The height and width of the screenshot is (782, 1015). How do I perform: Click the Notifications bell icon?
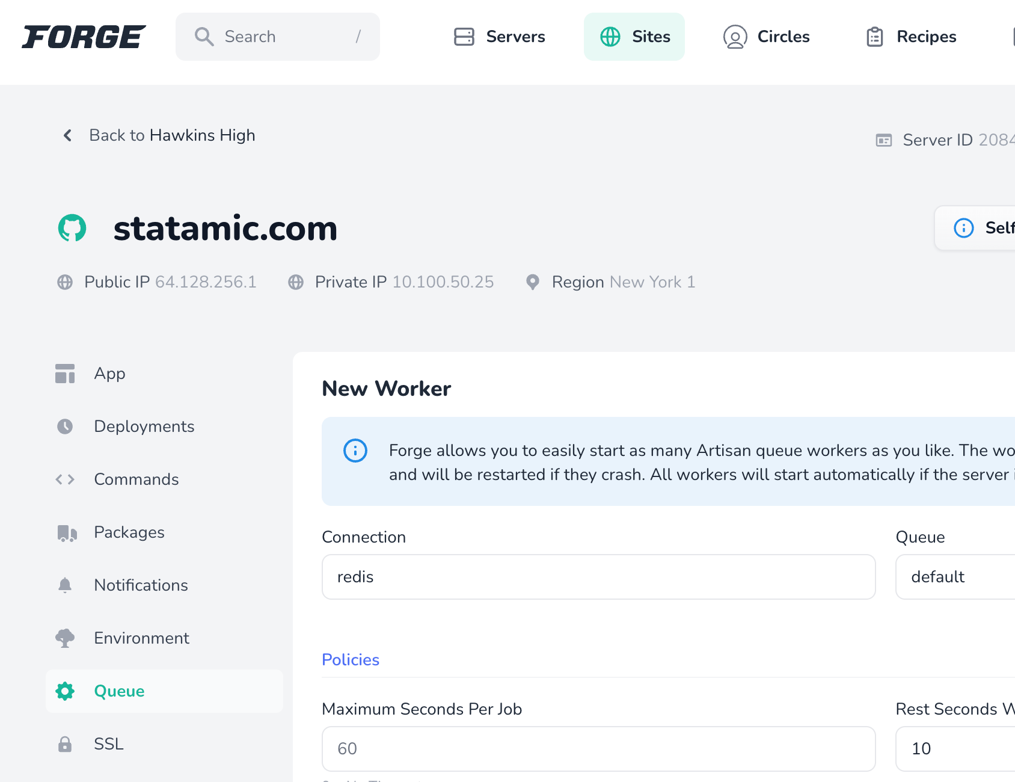64,585
